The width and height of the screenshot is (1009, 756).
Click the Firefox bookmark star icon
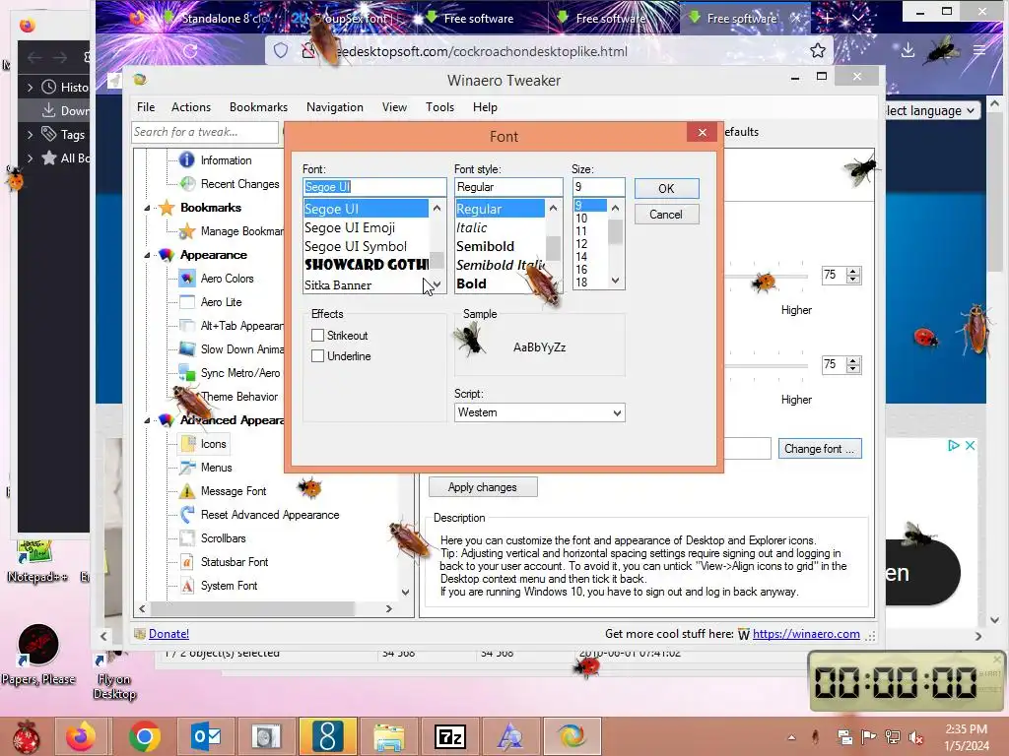coord(817,51)
